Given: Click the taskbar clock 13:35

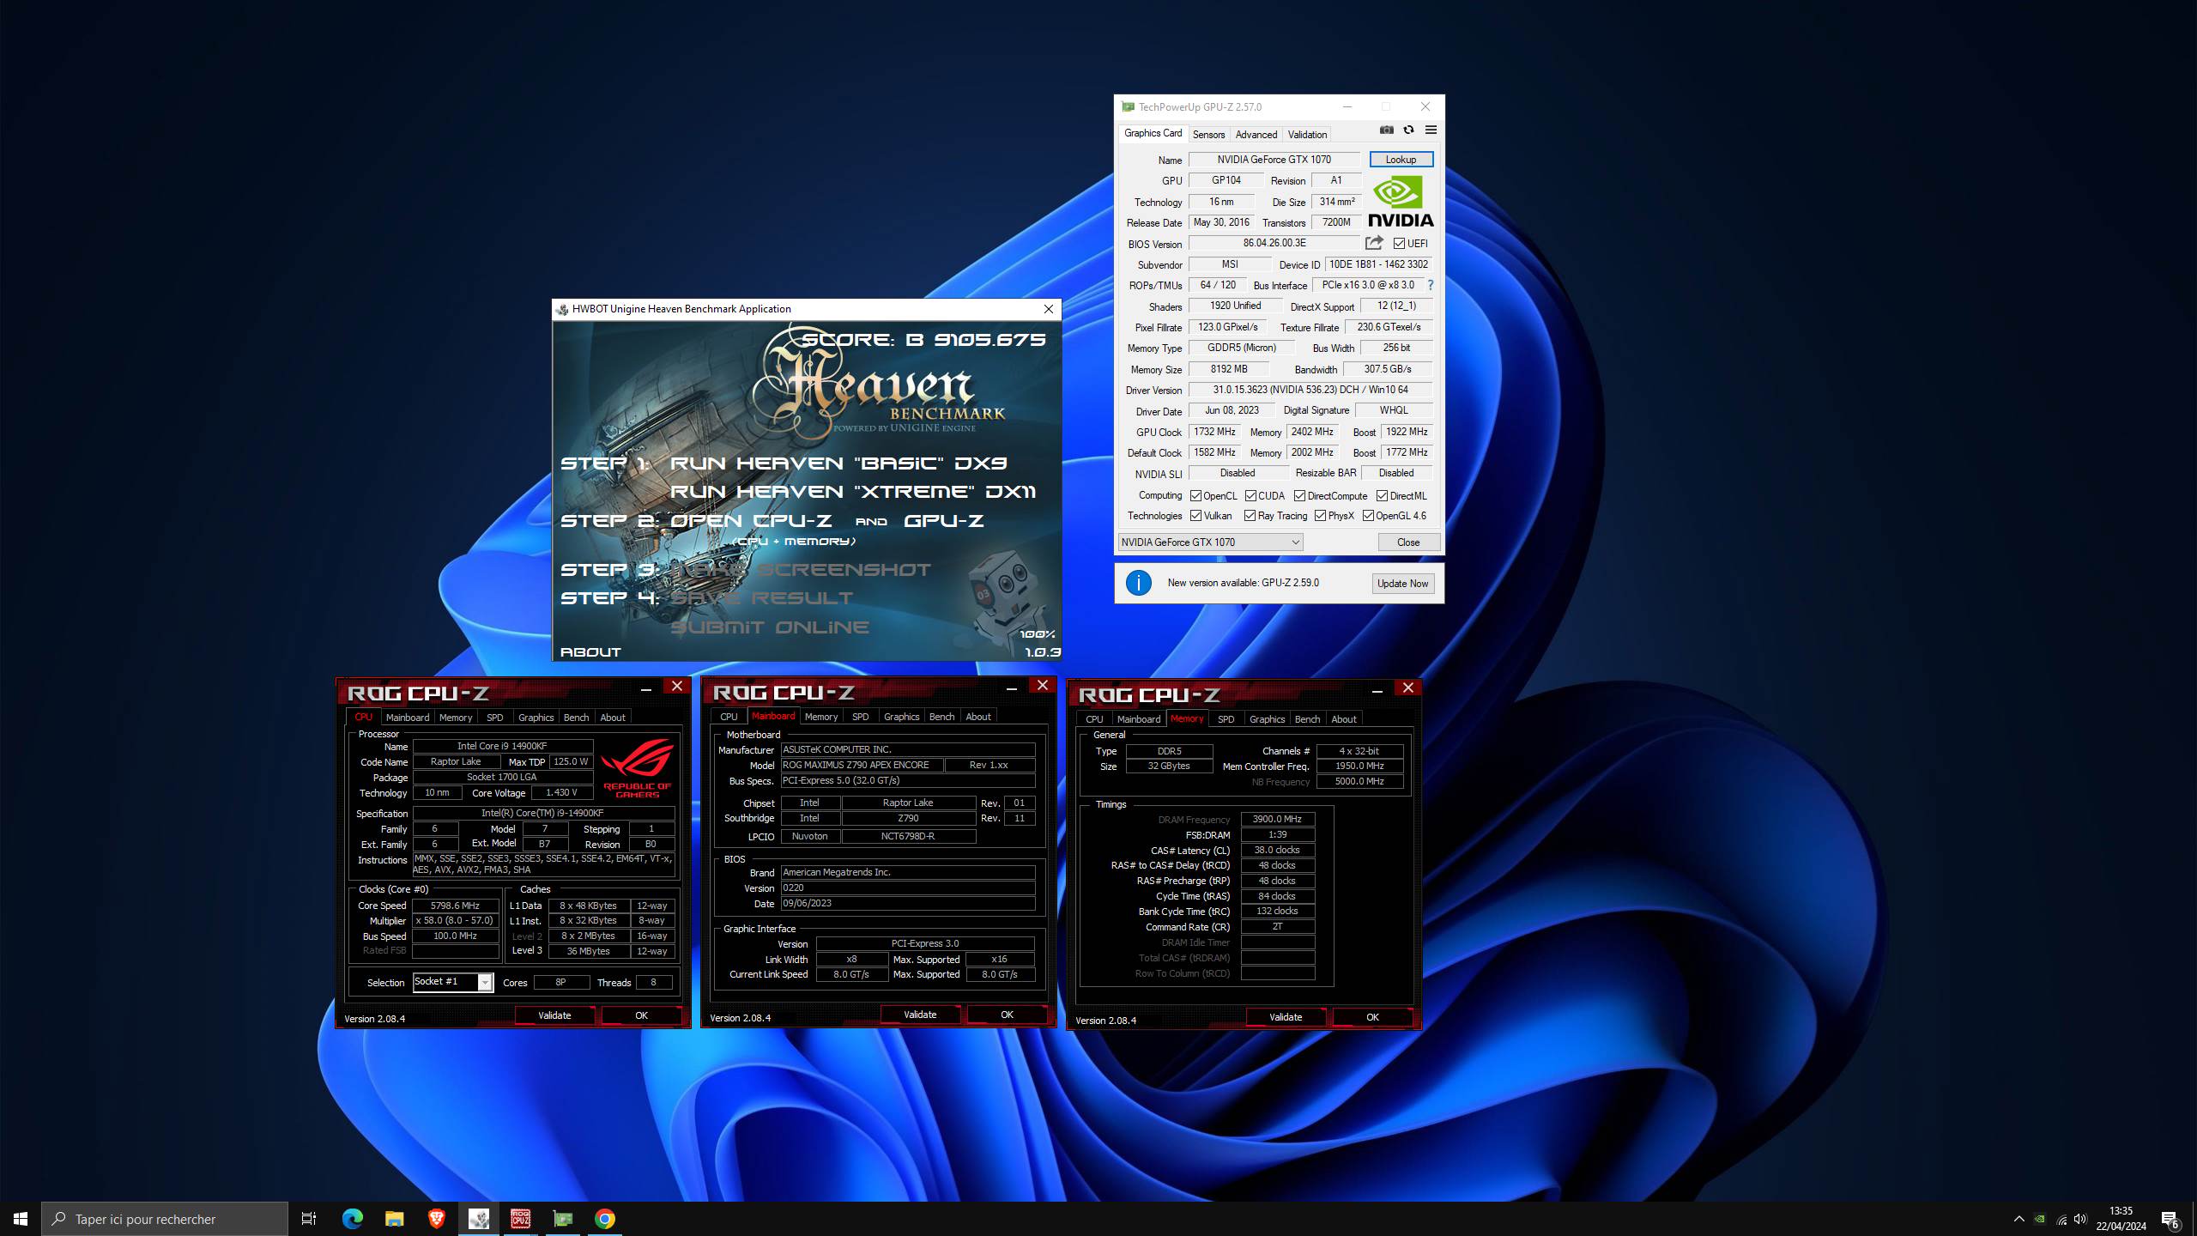Looking at the screenshot, I should click(2121, 1211).
